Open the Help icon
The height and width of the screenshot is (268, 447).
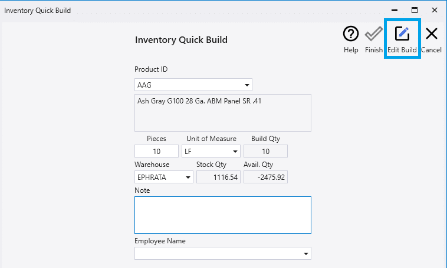click(x=351, y=34)
